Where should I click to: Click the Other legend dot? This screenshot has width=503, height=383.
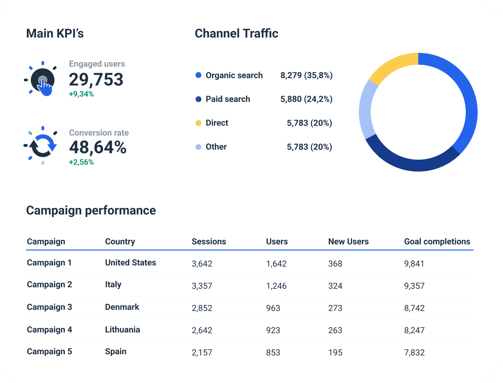pos(198,147)
